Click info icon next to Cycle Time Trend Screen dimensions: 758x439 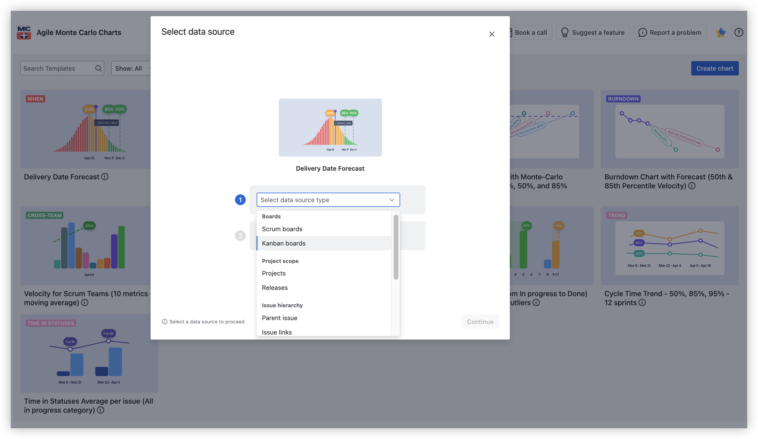pyautogui.click(x=642, y=303)
